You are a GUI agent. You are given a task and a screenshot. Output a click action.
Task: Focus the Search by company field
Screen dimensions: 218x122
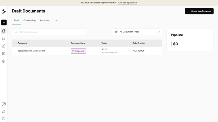(49, 32)
